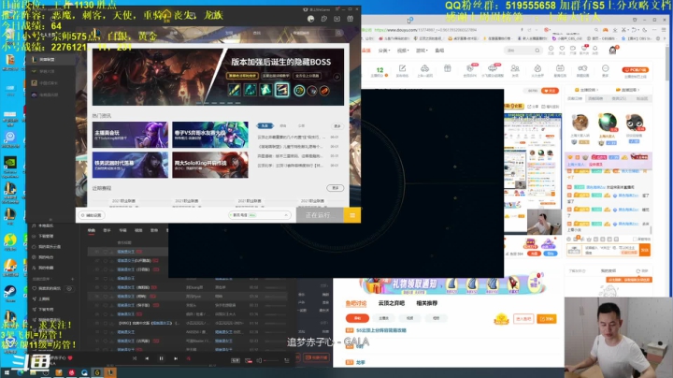Click the gift icon in streamer toolbar
The height and width of the screenshot is (378, 673).
tap(447, 68)
